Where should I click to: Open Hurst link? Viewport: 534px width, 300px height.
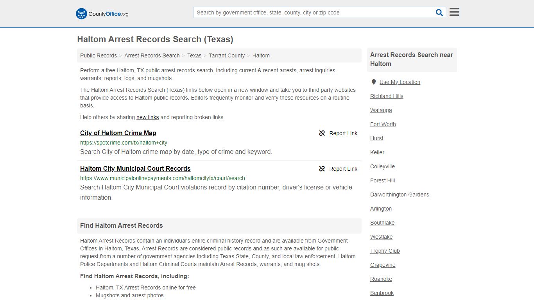point(377,138)
